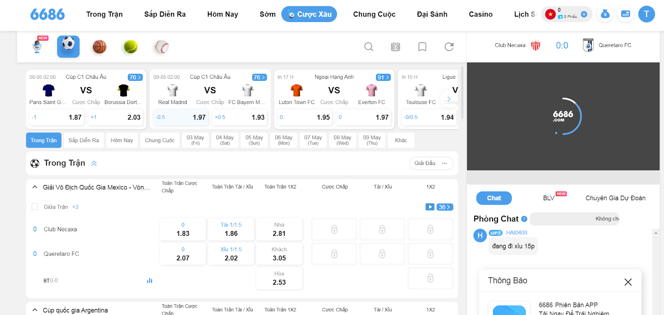Switch to the BLV tab
This screenshot has height=315, width=664.
549,198
